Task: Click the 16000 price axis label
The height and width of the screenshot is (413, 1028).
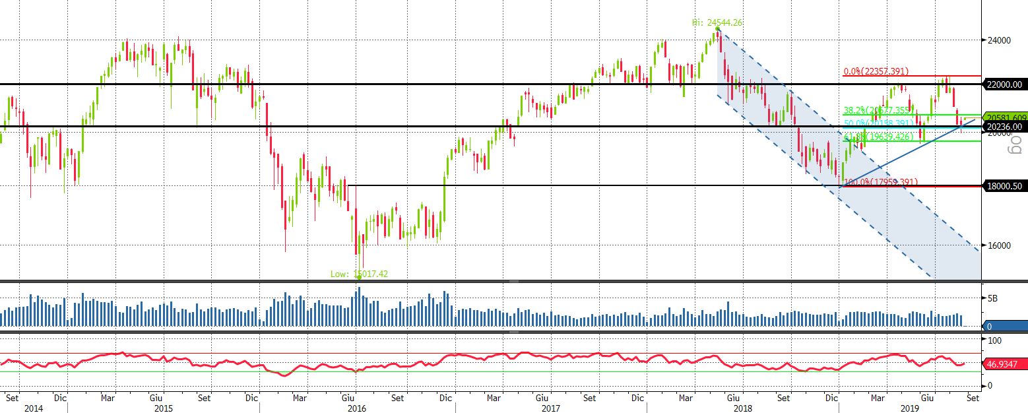Action: 1000,245
